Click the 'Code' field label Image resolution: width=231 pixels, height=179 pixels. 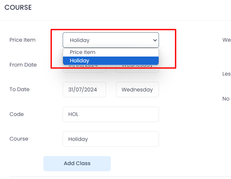coord(16,114)
